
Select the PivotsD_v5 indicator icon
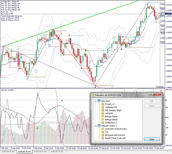click(103, 104)
